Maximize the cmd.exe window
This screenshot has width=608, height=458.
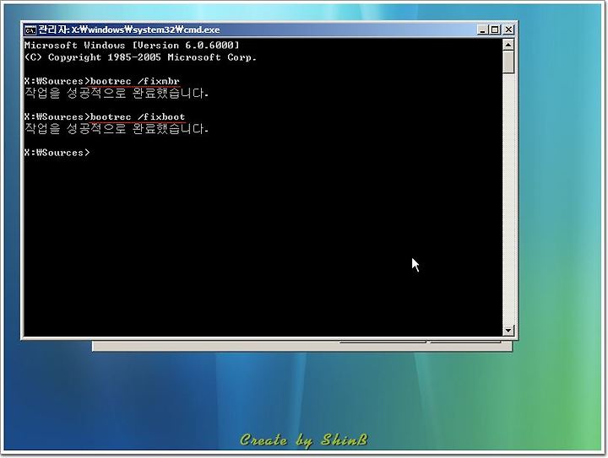click(495, 30)
